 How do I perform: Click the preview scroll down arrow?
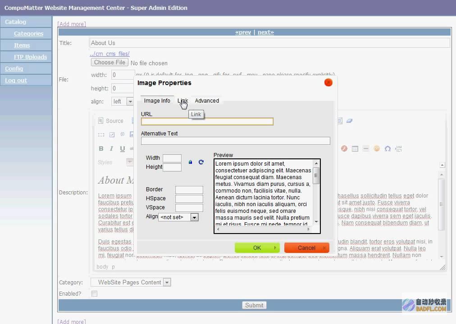[x=316, y=222]
